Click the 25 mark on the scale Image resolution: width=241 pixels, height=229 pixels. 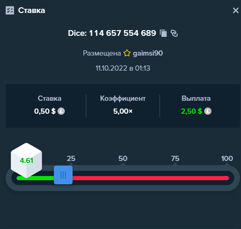coord(71,158)
